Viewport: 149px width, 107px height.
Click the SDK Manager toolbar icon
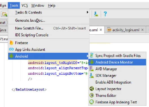[96, 14]
